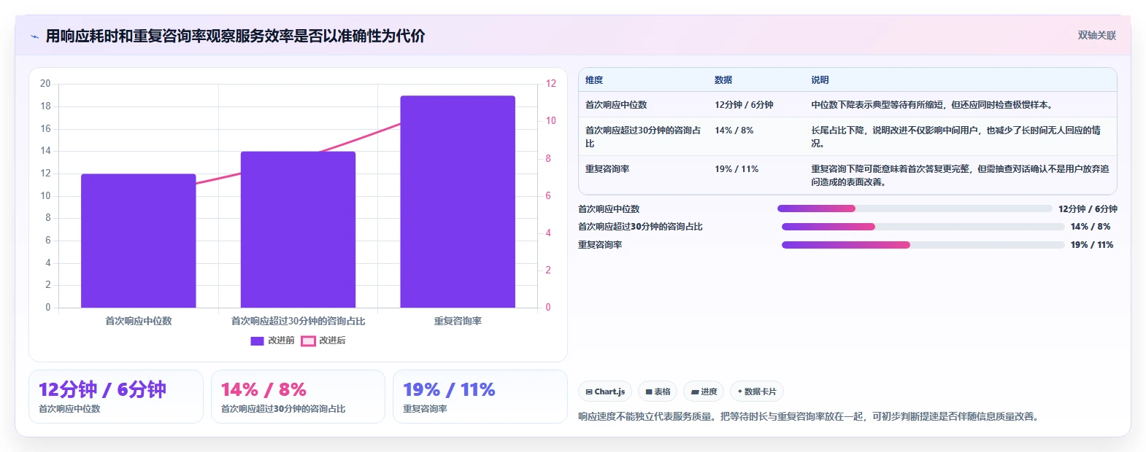Click the 首次响应超过30分钟 progress bar
This screenshot has height=452, width=1146.
point(923,227)
